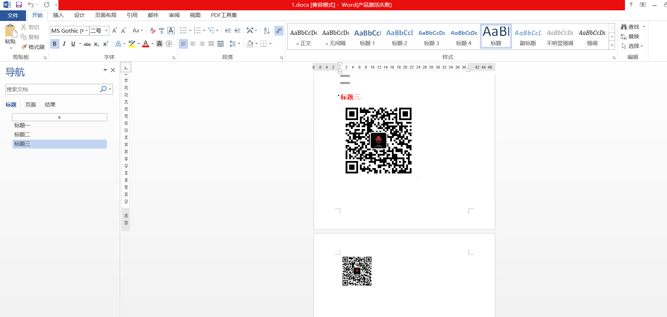Apply the yellow text highlight color
The width and height of the screenshot is (667, 317).
131,44
